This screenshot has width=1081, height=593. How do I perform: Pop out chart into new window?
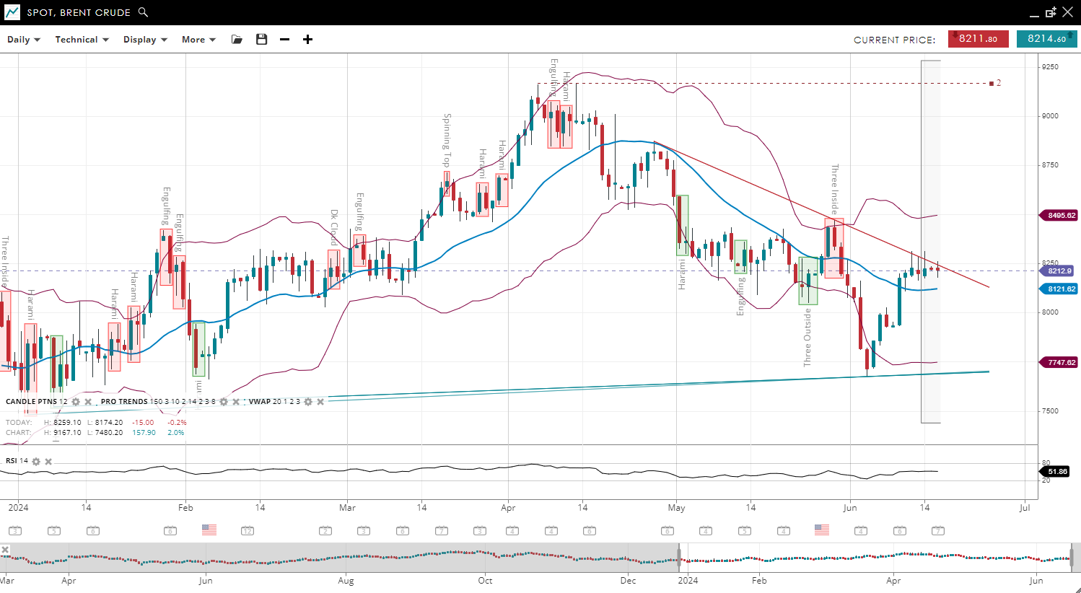pos(1051,12)
